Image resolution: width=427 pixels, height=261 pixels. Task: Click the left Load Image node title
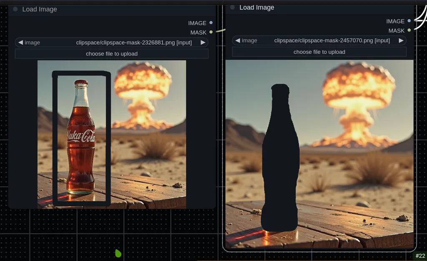(40, 9)
